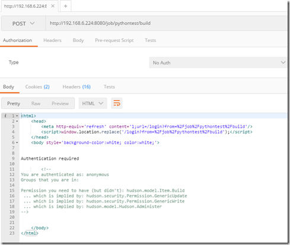Click the info marker beside line 1
This screenshot has width=290, height=245.
[5, 116]
